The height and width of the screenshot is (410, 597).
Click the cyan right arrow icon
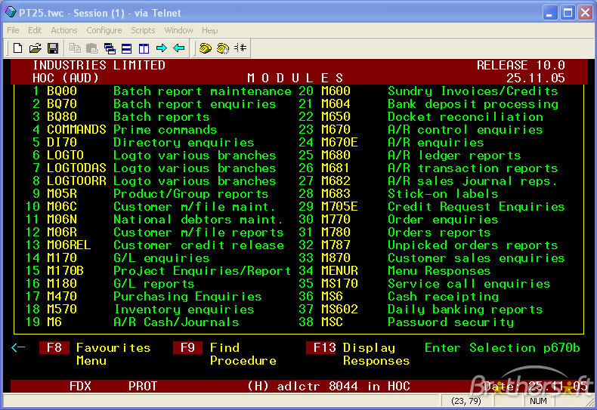pyautogui.click(x=161, y=48)
